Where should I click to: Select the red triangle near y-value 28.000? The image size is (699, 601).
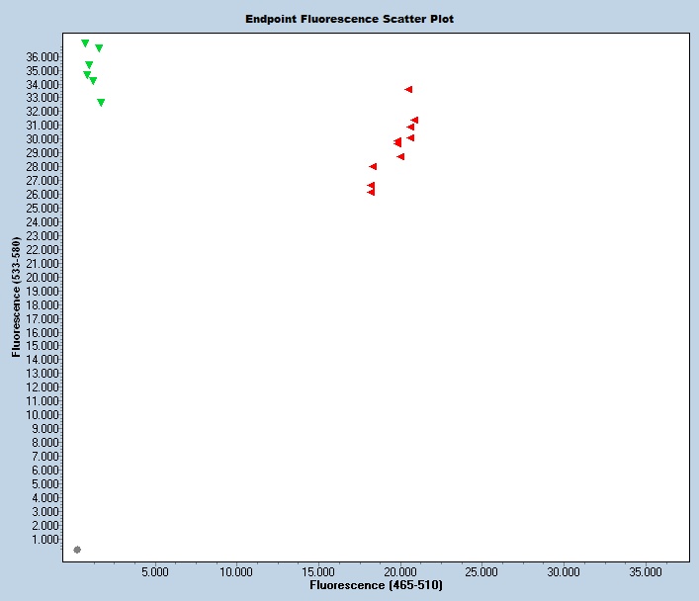(x=373, y=167)
